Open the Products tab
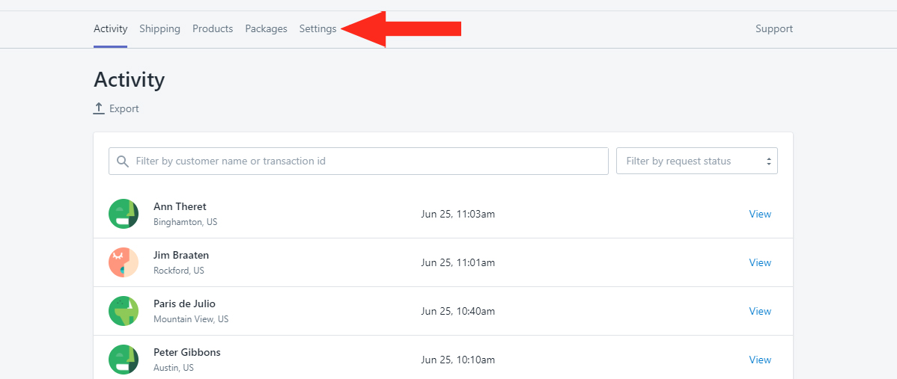 coord(213,28)
